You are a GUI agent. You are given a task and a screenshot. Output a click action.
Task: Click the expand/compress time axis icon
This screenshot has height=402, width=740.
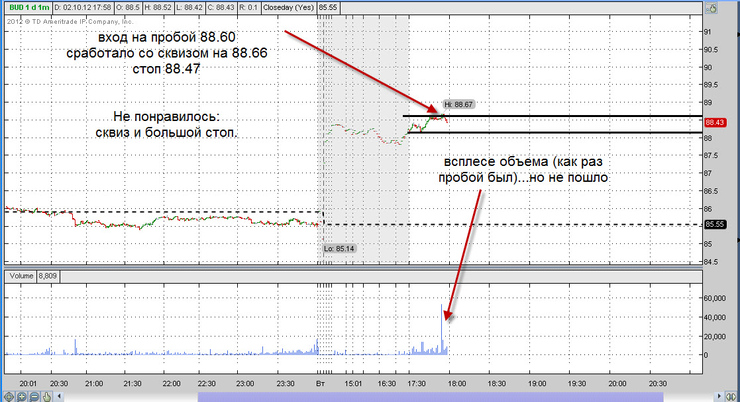(x=731, y=397)
